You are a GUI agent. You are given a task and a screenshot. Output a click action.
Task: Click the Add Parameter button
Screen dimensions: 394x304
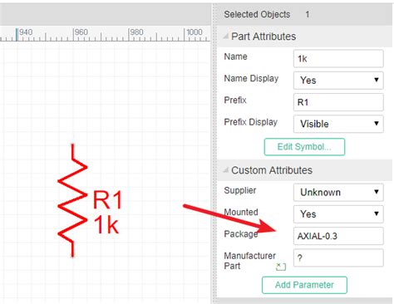pos(304,285)
